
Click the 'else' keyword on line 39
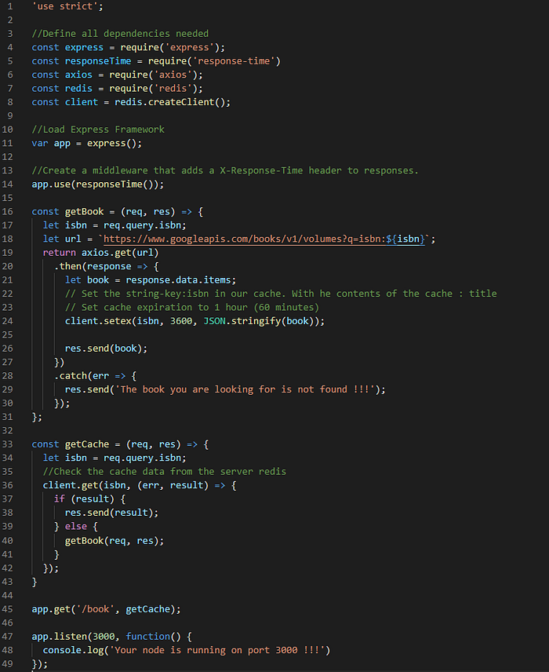point(76,527)
